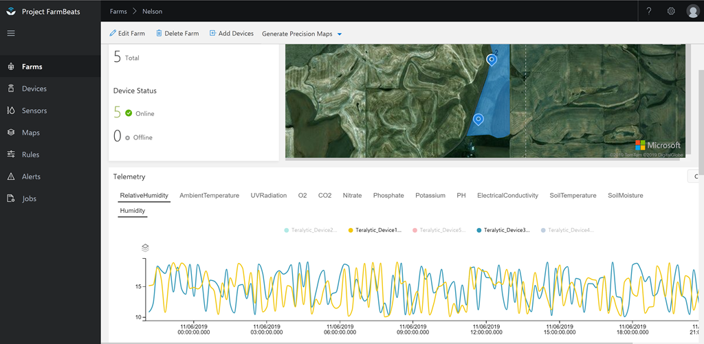Click the Sensors thermometer-drop icon
Image resolution: width=704 pixels, height=344 pixels.
[11, 111]
